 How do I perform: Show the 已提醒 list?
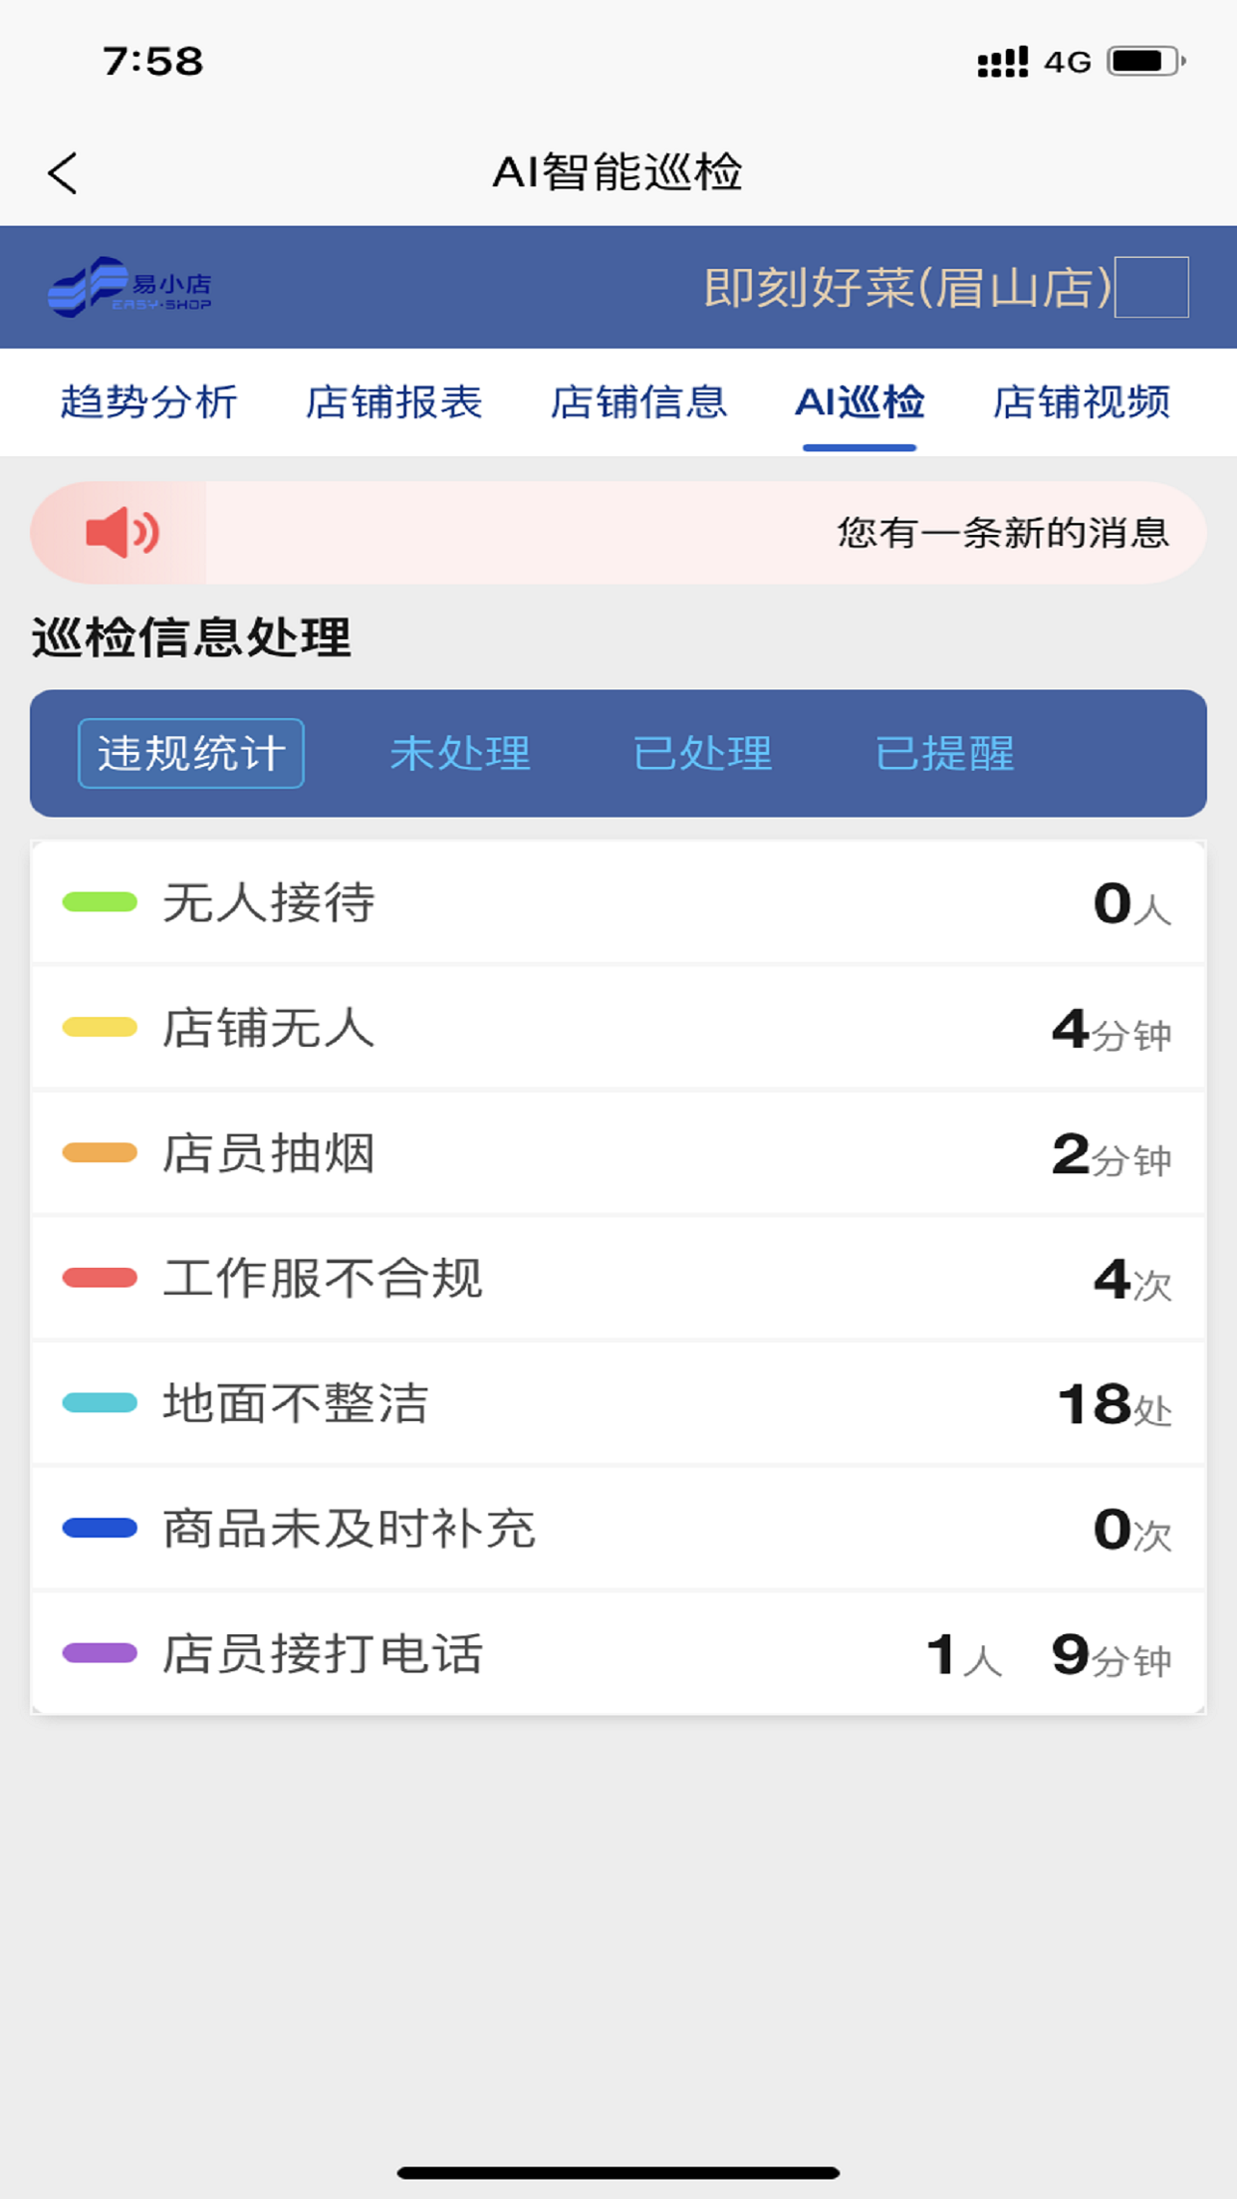click(945, 753)
